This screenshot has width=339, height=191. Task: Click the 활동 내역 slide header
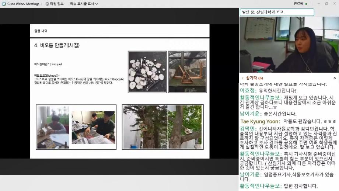tap(41, 31)
